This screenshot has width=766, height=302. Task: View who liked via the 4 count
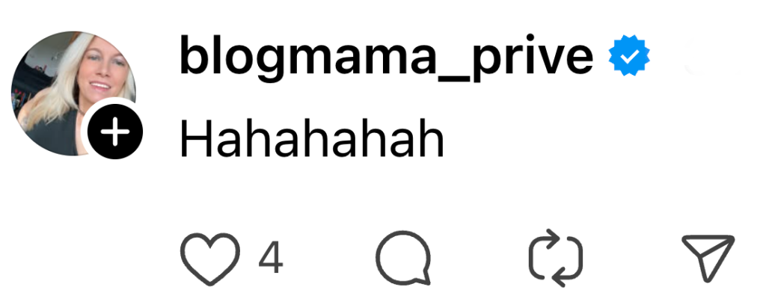(x=271, y=259)
